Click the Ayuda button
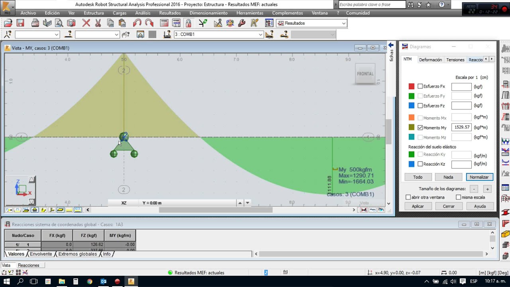 (480, 206)
